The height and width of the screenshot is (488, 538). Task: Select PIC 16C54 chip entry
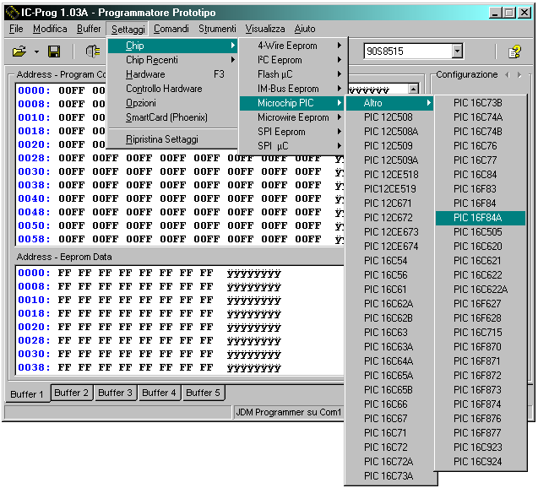[x=390, y=261]
